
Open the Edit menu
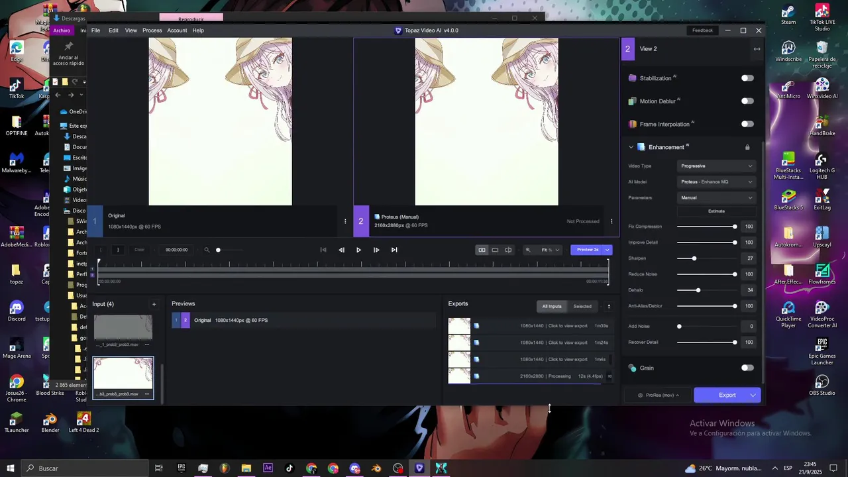tap(114, 30)
